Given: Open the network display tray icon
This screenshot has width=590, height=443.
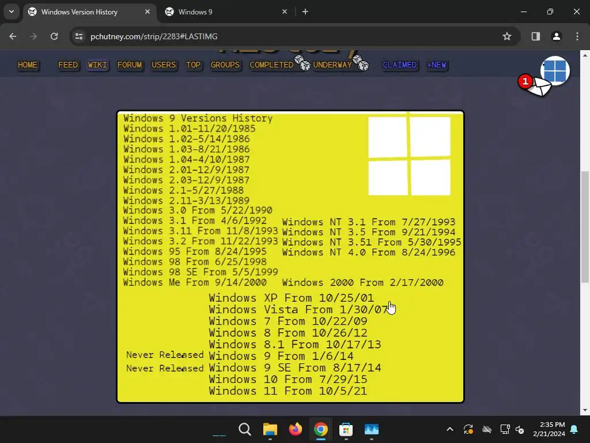Looking at the screenshot, I should (505, 429).
